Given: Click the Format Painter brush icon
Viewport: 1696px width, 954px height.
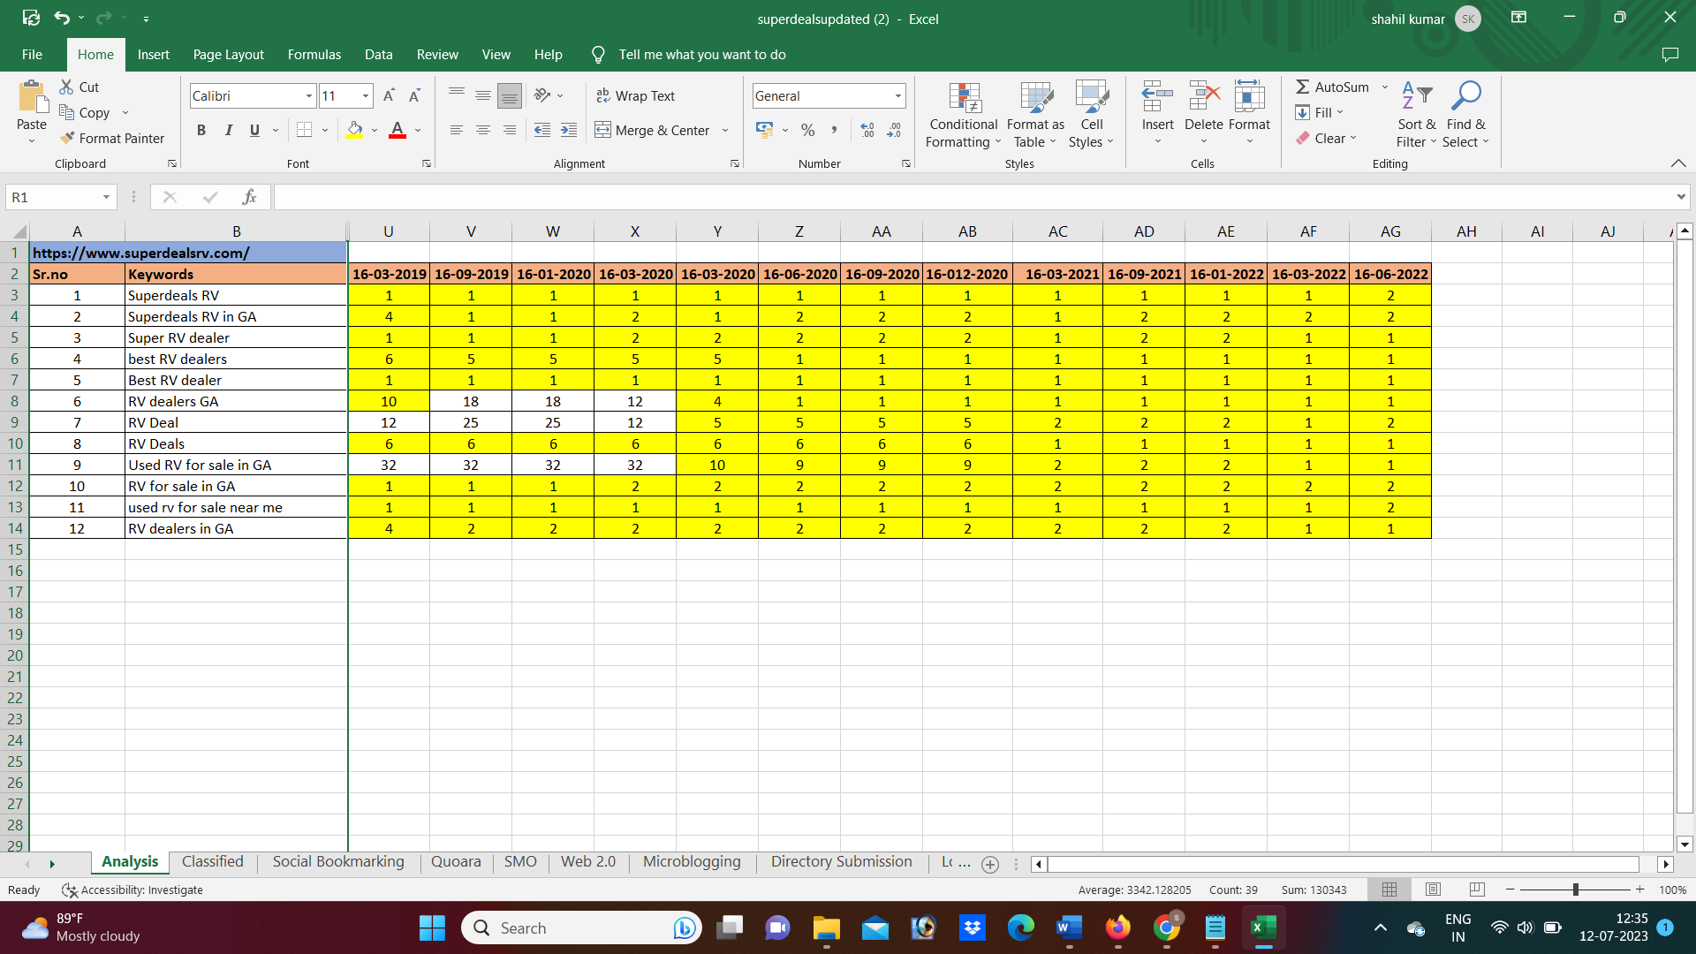Looking at the screenshot, I should pyautogui.click(x=67, y=138).
